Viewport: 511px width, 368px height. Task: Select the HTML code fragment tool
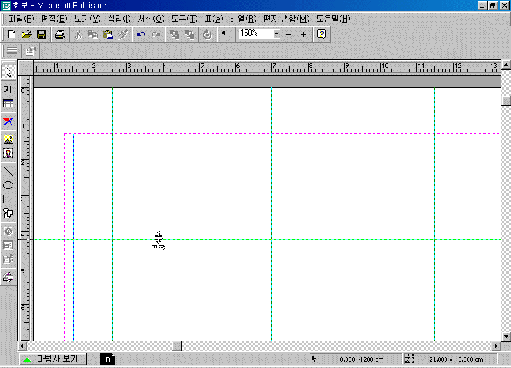coord(8,259)
